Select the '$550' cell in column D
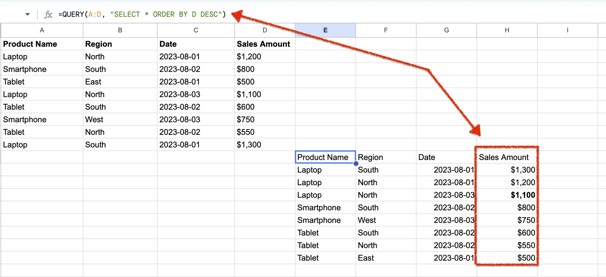 [265, 132]
